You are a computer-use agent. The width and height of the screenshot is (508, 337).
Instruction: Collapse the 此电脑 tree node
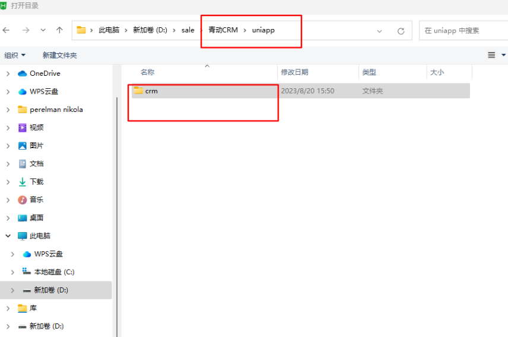coord(8,236)
